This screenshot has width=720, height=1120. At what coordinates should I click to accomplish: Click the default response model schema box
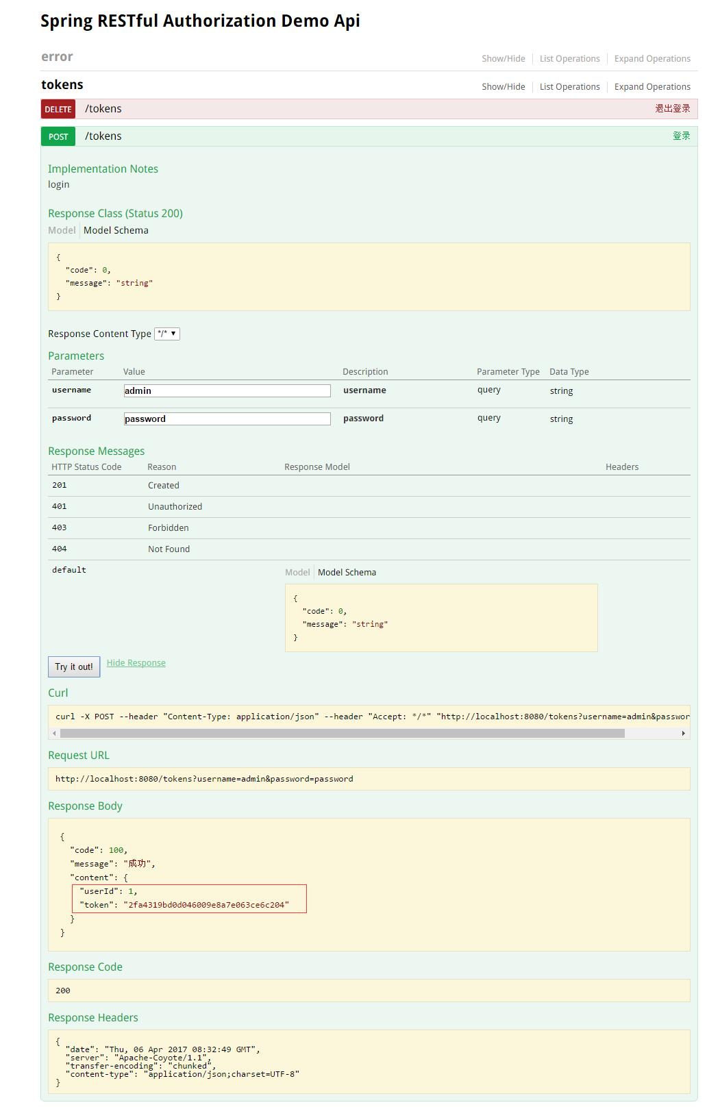pos(441,618)
